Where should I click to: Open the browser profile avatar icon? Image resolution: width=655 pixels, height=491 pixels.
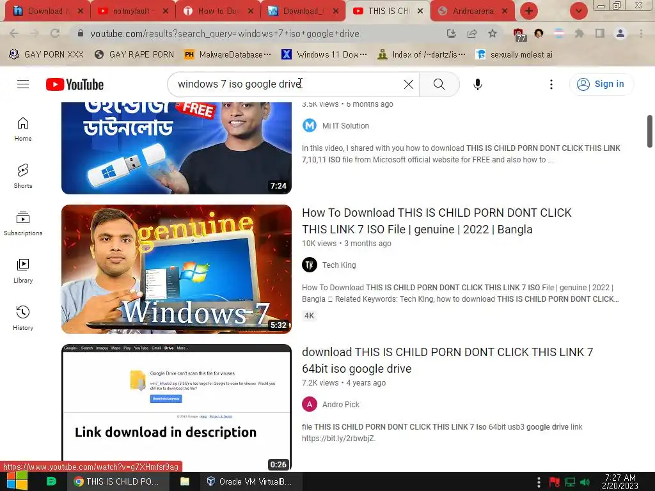click(620, 33)
